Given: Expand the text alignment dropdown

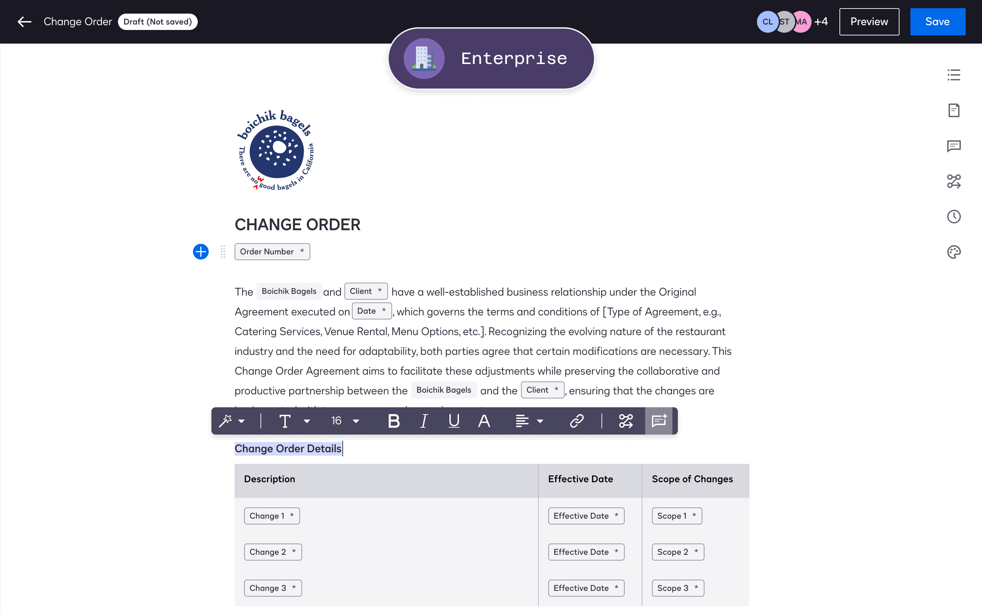Looking at the screenshot, I should (x=529, y=421).
